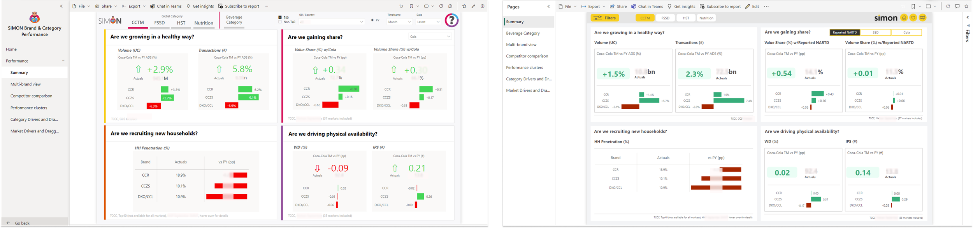Viewport: 973px width, 228px height.
Task: Open Market Drivers page in right Pages list
Action: pos(529,90)
